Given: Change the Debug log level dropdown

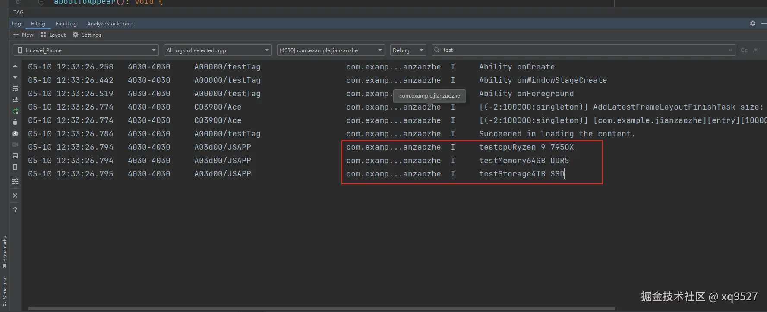Looking at the screenshot, I should [x=408, y=50].
